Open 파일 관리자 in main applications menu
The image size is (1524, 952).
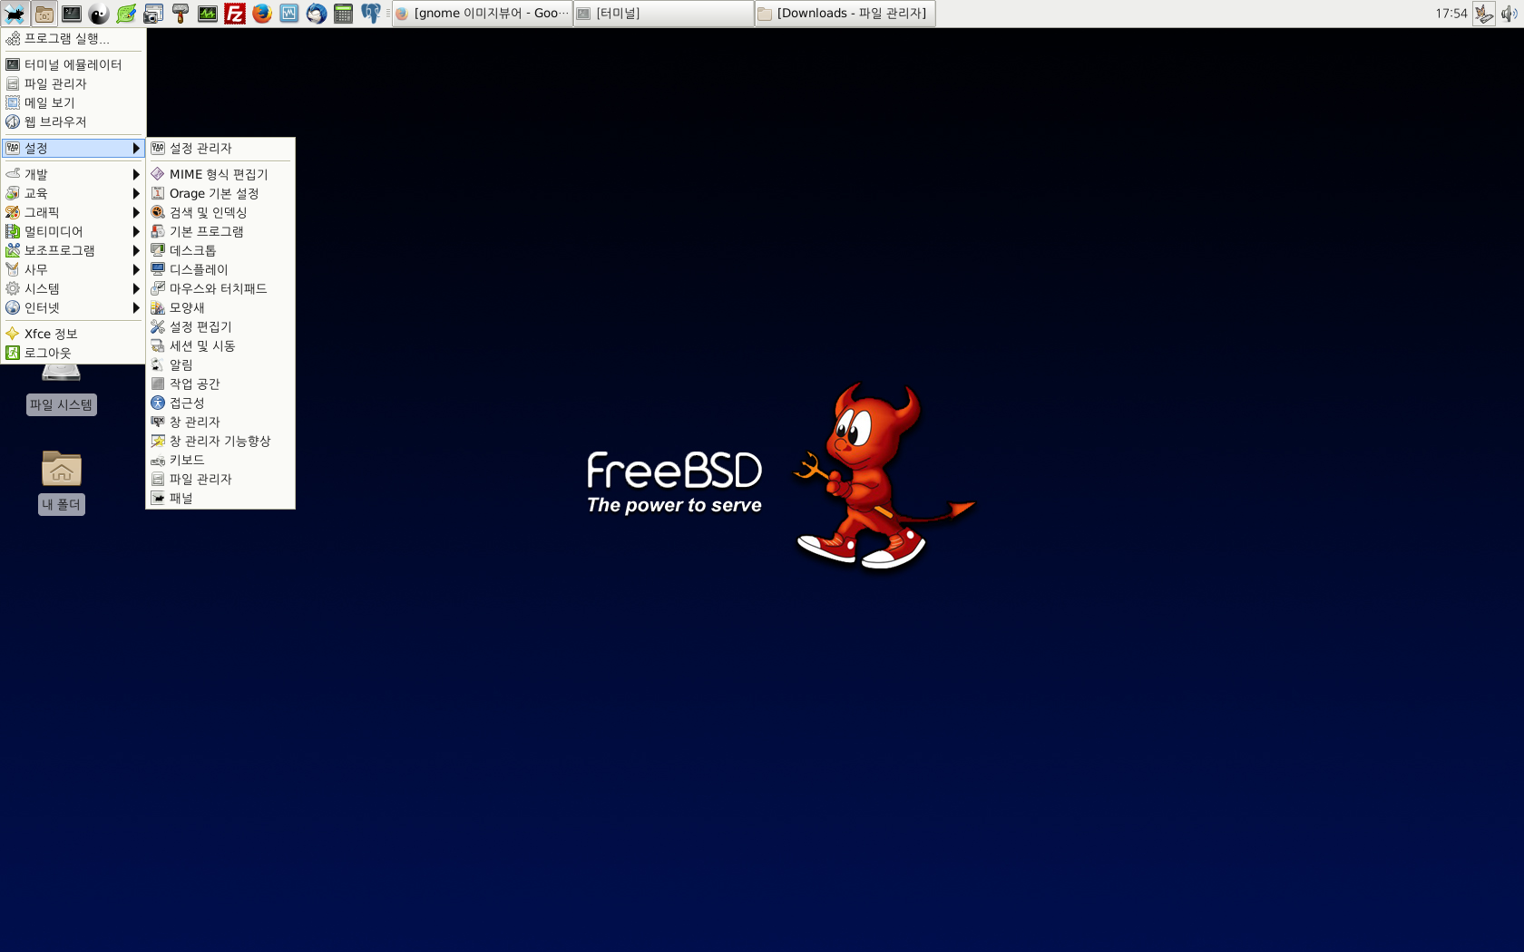[x=73, y=83]
